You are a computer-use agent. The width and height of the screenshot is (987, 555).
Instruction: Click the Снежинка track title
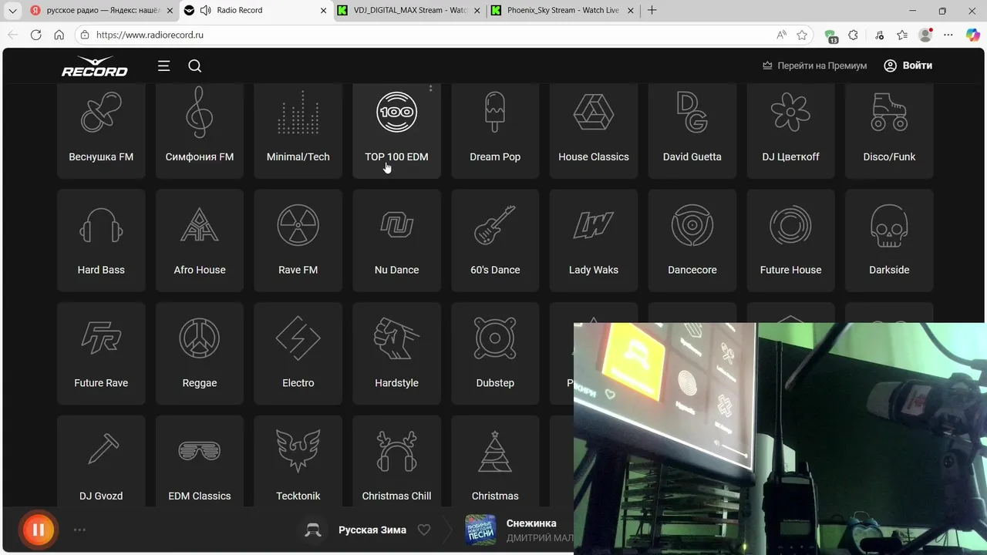pyautogui.click(x=531, y=523)
